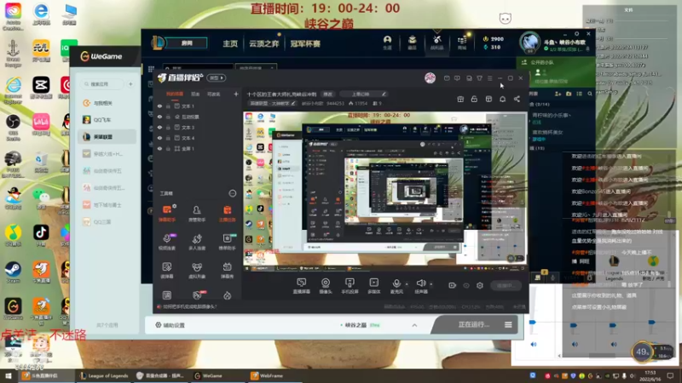Add 手机投屏 phone mirroring source
Screen dimensions: 682x383
[350, 286]
